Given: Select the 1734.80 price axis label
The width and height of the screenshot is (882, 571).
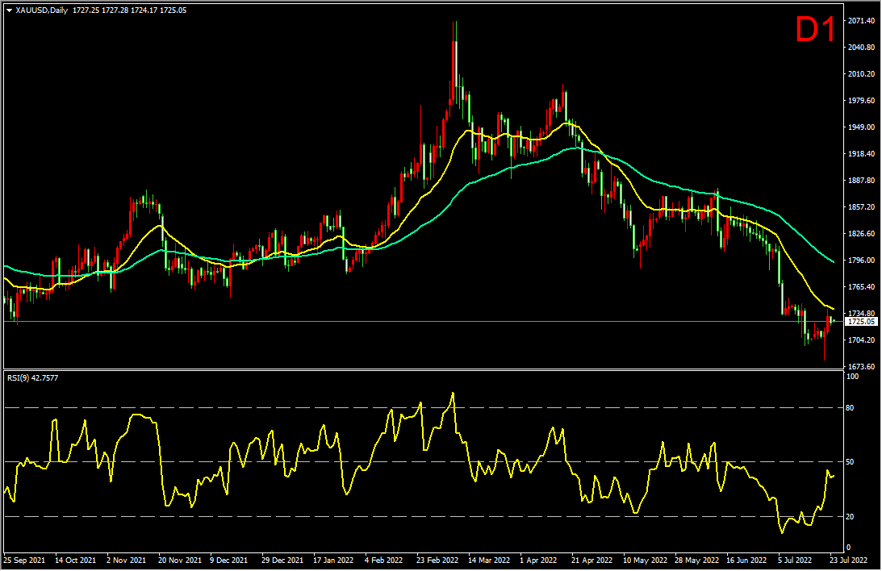Looking at the screenshot, I should tap(861, 314).
